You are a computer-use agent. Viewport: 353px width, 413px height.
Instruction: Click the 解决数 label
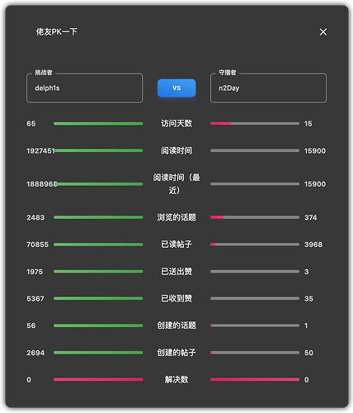[176, 379]
